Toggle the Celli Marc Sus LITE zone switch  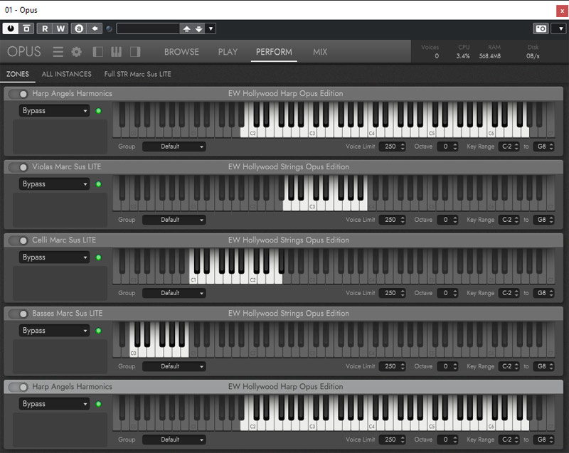(19, 240)
